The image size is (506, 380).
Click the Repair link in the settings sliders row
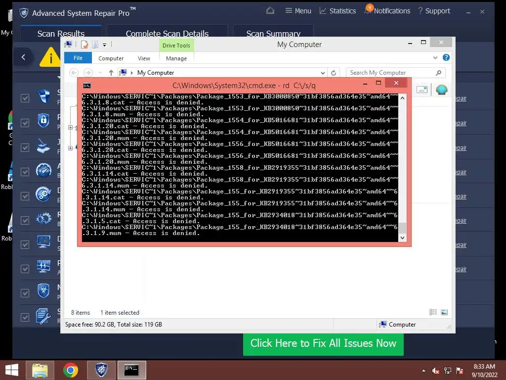click(x=461, y=269)
